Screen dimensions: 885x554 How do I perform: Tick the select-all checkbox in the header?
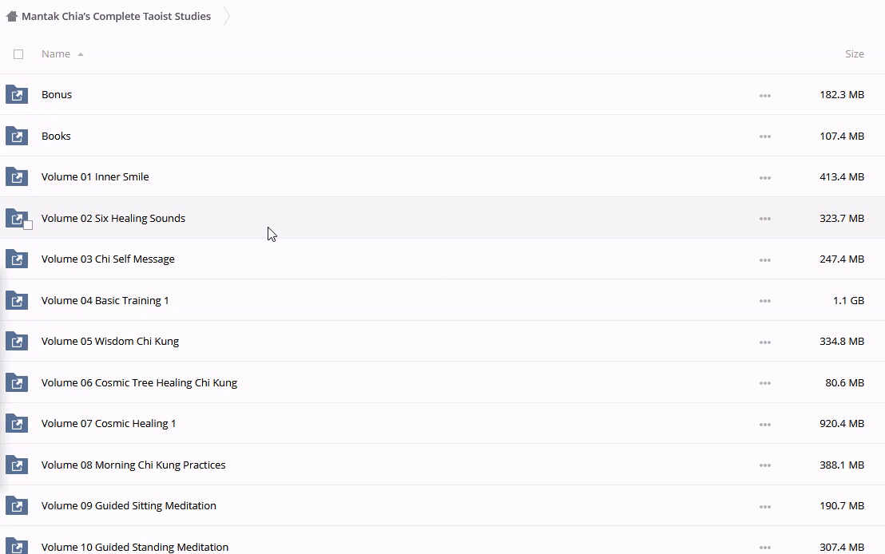(x=18, y=54)
